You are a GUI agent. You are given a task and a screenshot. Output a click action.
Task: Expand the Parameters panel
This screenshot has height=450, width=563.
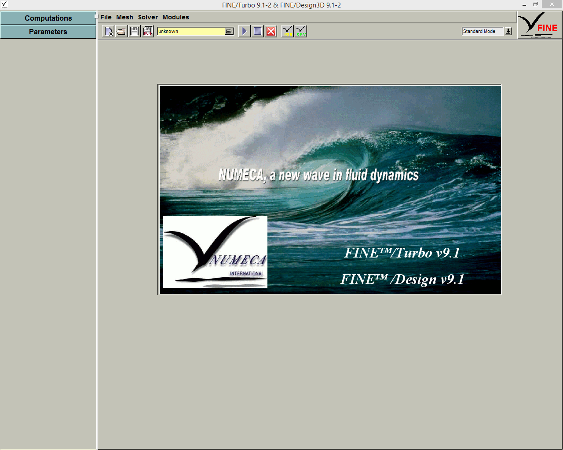48,32
